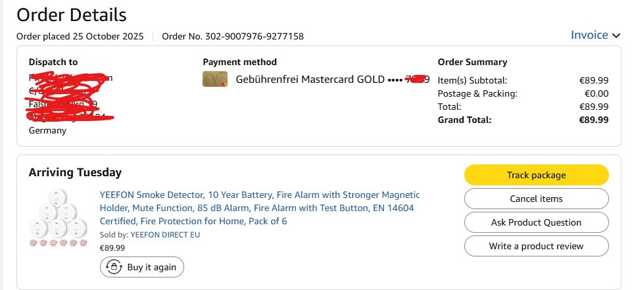This screenshot has width=632, height=290.
Task: Click the Grand Total amount €89.99
Action: click(593, 120)
